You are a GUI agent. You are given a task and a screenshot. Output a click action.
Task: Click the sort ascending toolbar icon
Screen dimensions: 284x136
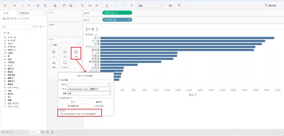point(90,6)
